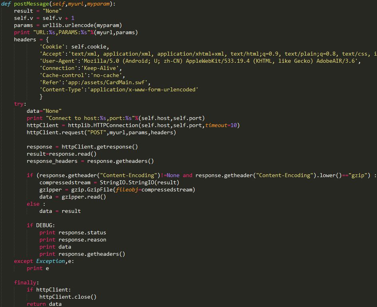Click the 'print e' line
This screenshot has width=377, height=307.
pyautogui.click(x=38, y=268)
